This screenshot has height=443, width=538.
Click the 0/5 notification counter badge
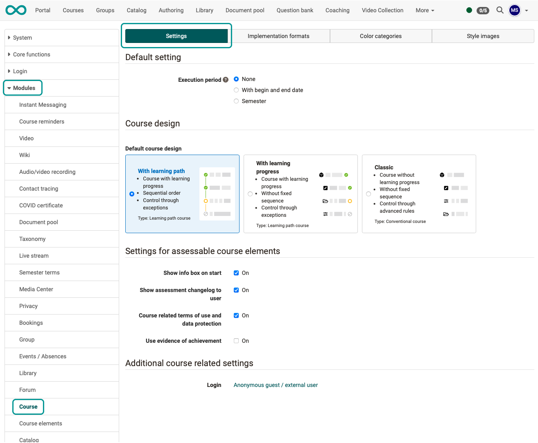[483, 11]
